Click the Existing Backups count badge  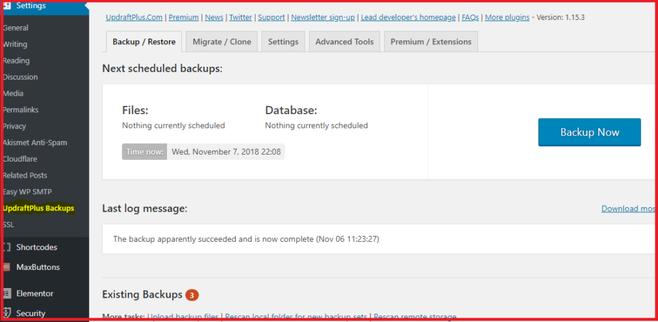(191, 295)
